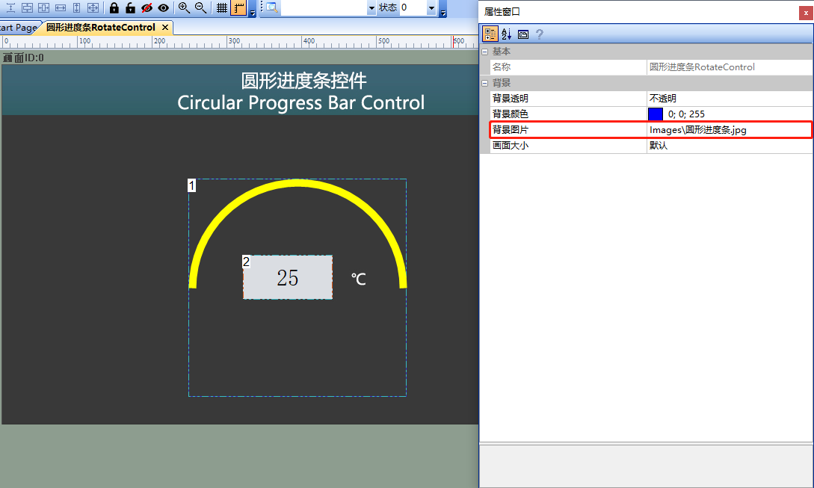The height and width of the screenshot is (488, 814).
Task: Click the Images\圆形进度条.jpg value
Action: pos(697,130)
